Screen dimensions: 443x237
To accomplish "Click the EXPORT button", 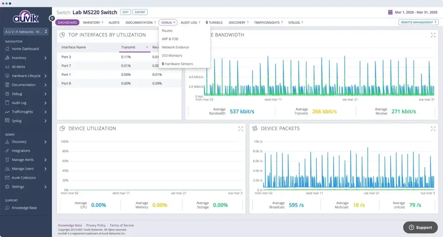I will tap(140, 12).
